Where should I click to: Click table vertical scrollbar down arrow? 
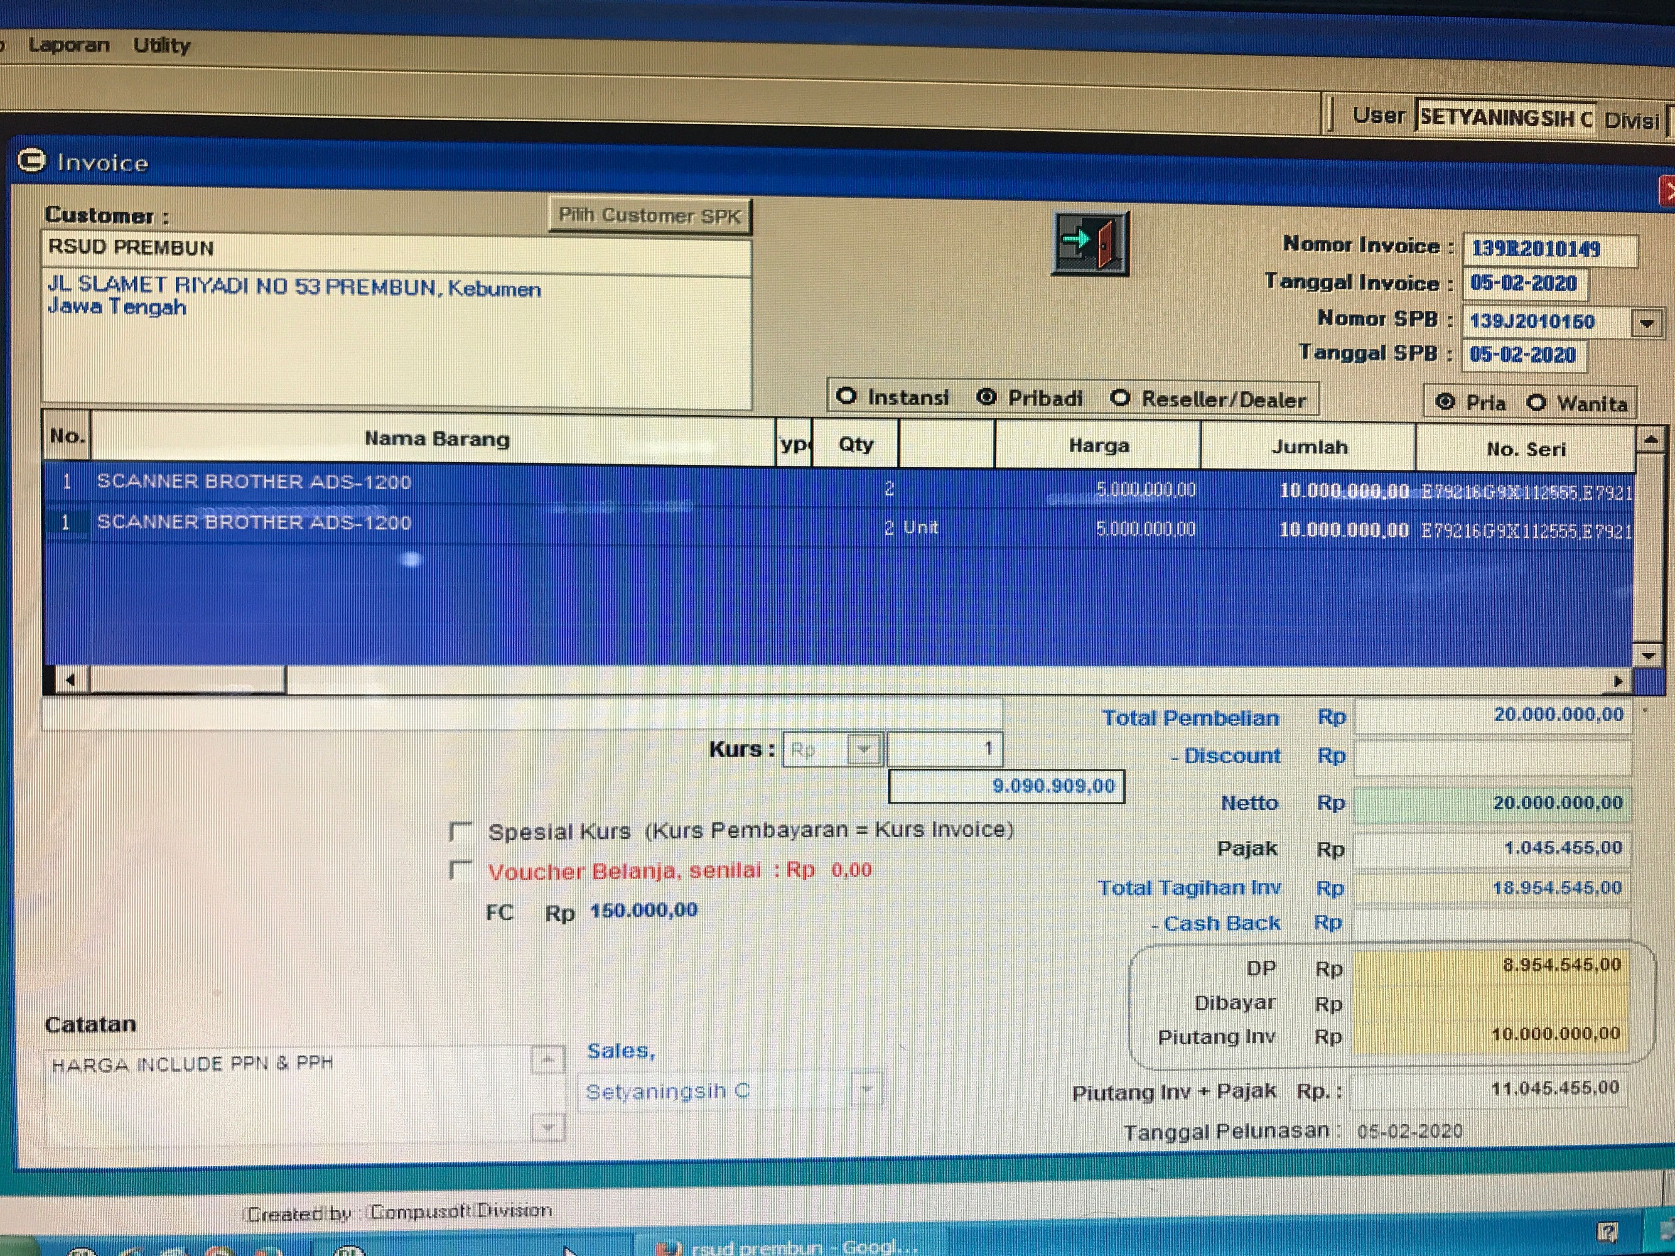[1648, 655]
